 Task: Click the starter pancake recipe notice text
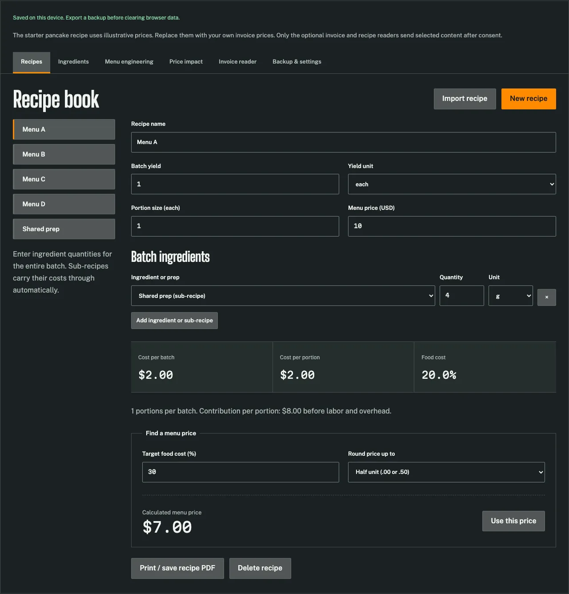click(257, 36)
